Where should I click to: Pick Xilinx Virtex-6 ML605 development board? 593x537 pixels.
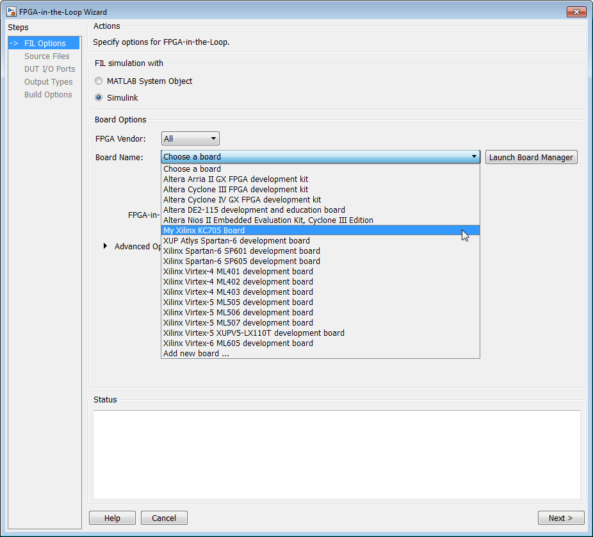(x=320, y=342)
